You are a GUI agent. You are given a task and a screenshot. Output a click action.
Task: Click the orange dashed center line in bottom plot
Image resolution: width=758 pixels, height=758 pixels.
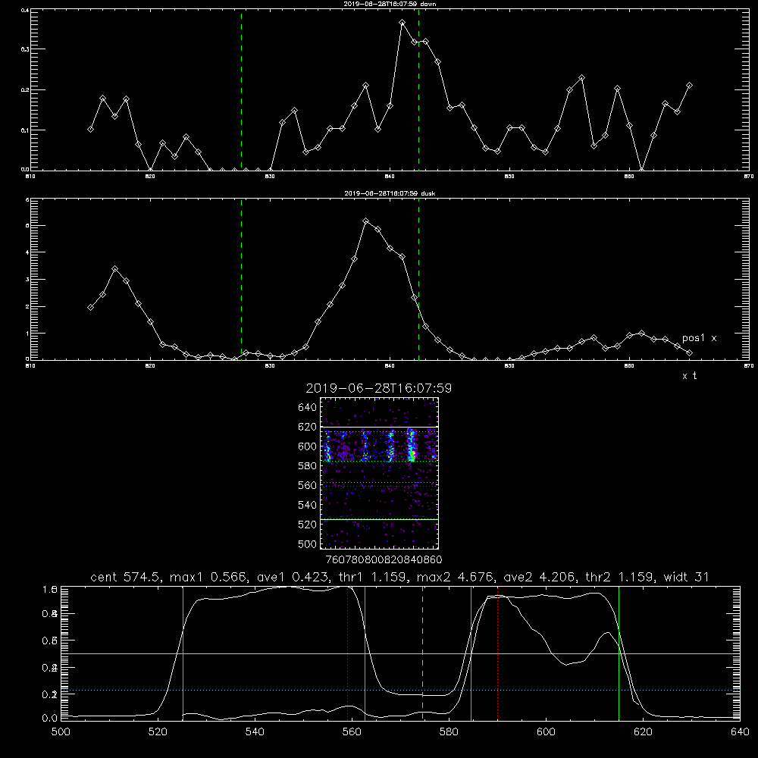(422, 653)
